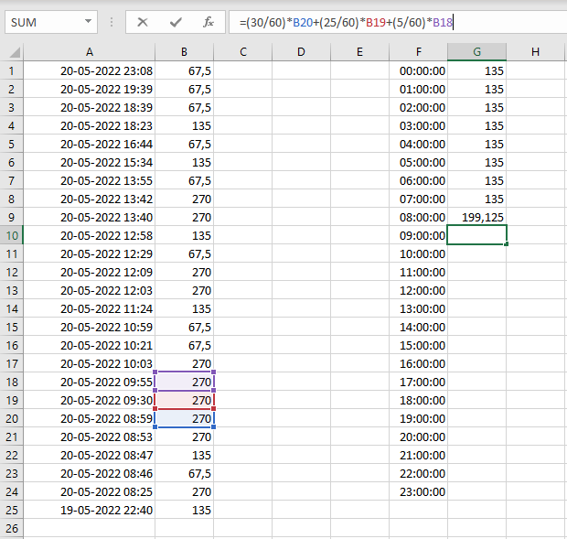Click cell with 20-05-2022 15:34
Screen dimensions: 567x539
pos(90,162)
